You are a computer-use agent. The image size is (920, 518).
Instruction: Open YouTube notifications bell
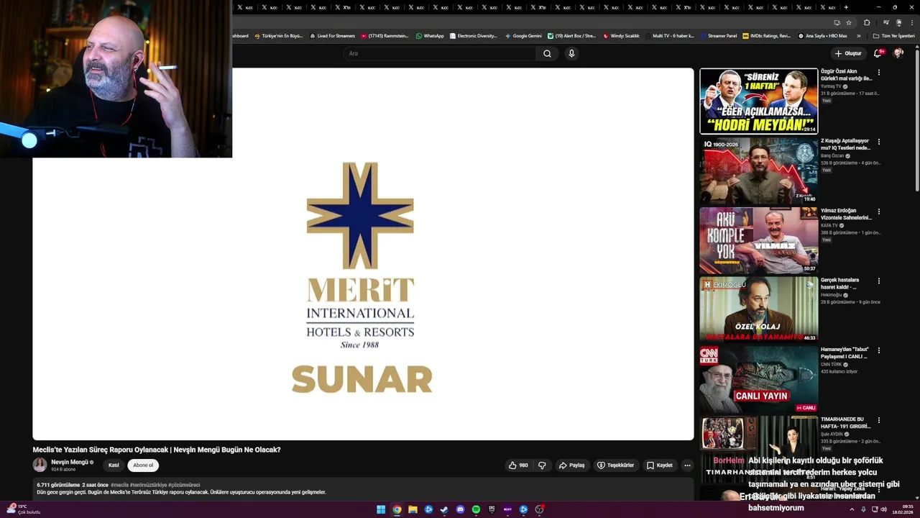click(x=878, y=53)
